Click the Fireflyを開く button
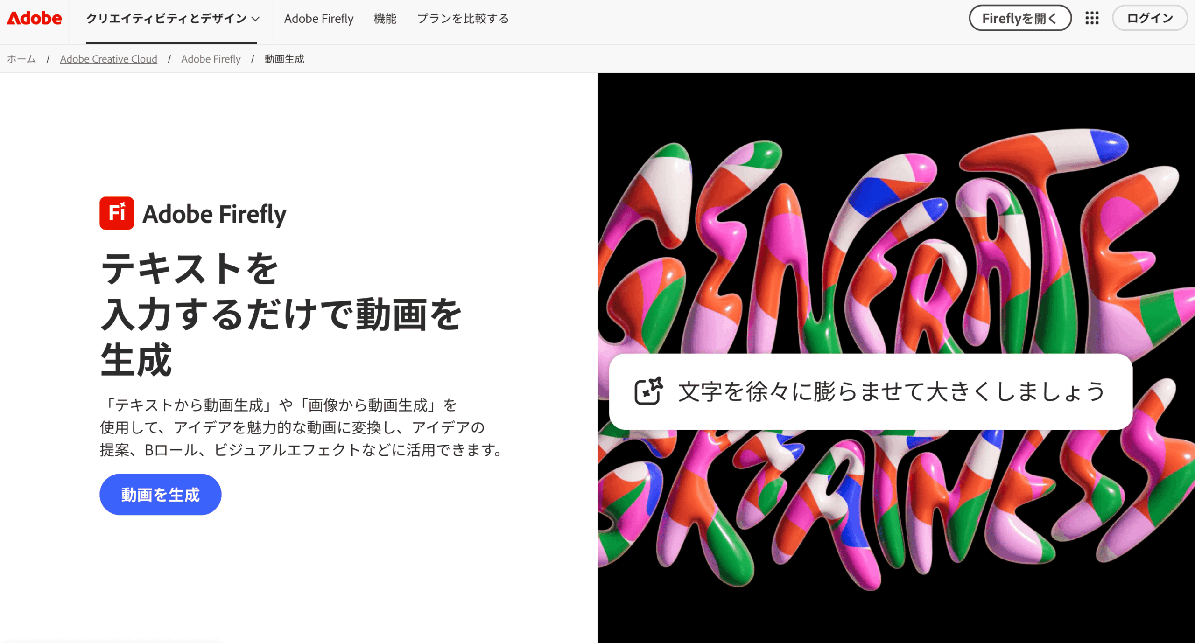 pos(1020,18)
